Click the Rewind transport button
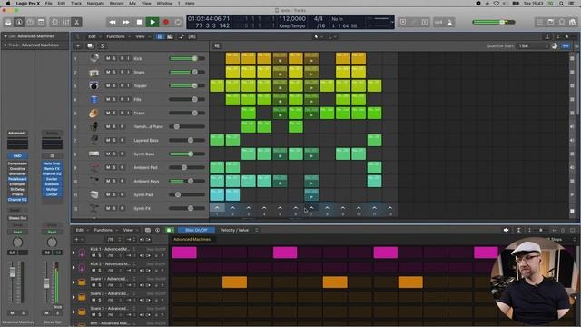 (113, 22)
